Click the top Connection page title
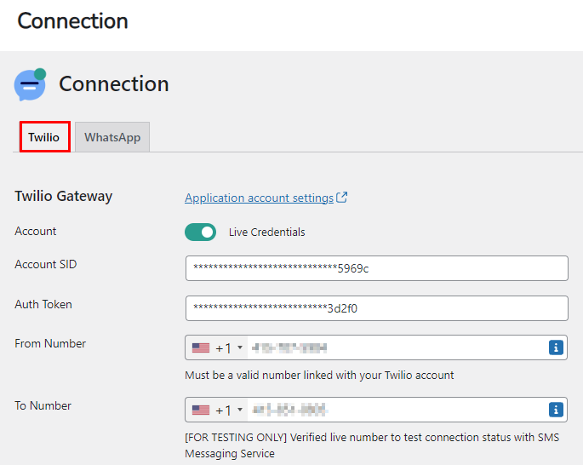 point(73,20)
